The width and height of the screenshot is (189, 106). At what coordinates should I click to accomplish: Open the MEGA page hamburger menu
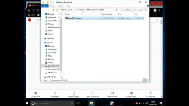tap(157, 20)
